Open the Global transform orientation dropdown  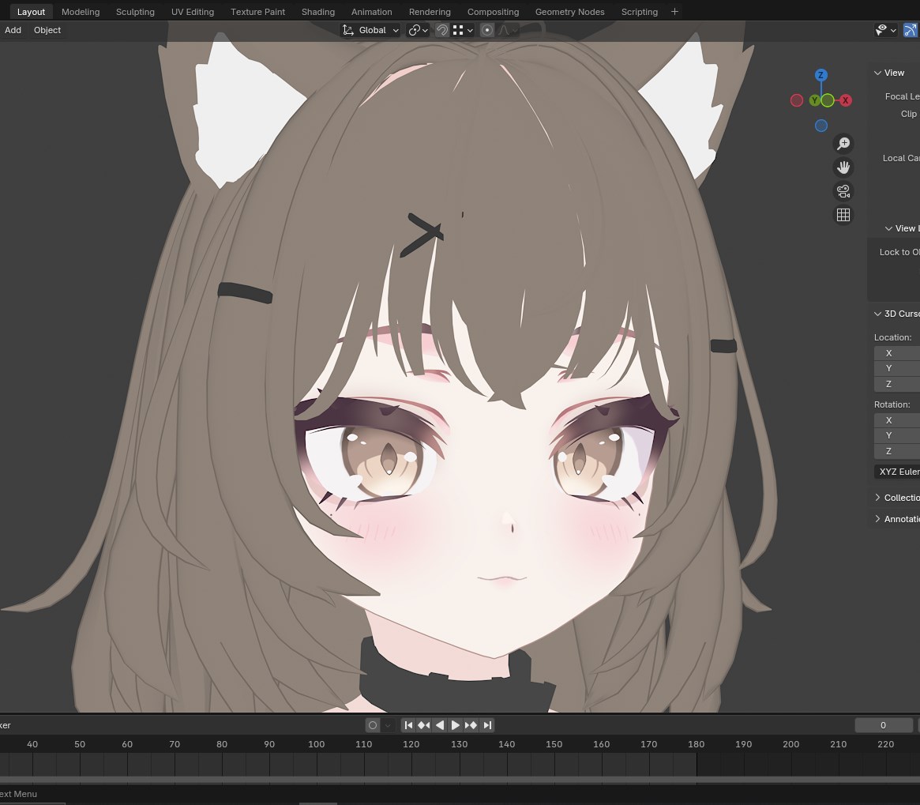click(374, 30)
